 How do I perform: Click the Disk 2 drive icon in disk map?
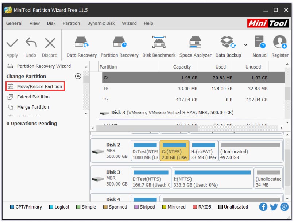click(x=98, y=151)
